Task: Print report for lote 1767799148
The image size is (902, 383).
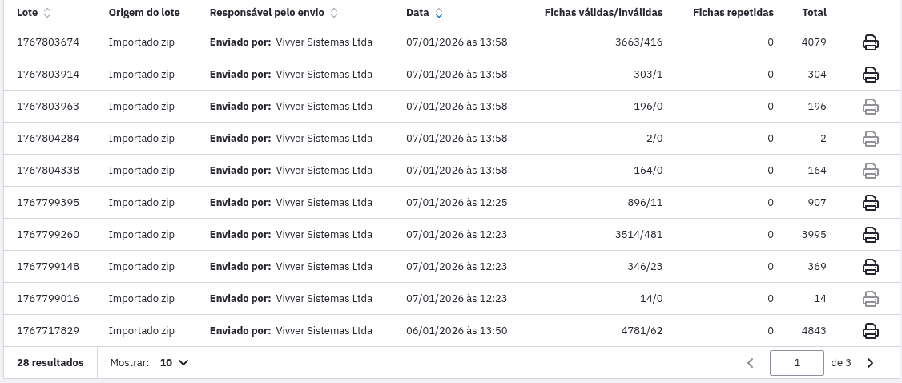Action: 870,267
